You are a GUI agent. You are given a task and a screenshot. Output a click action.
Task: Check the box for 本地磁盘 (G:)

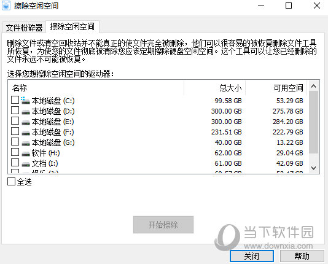point(15,141)
